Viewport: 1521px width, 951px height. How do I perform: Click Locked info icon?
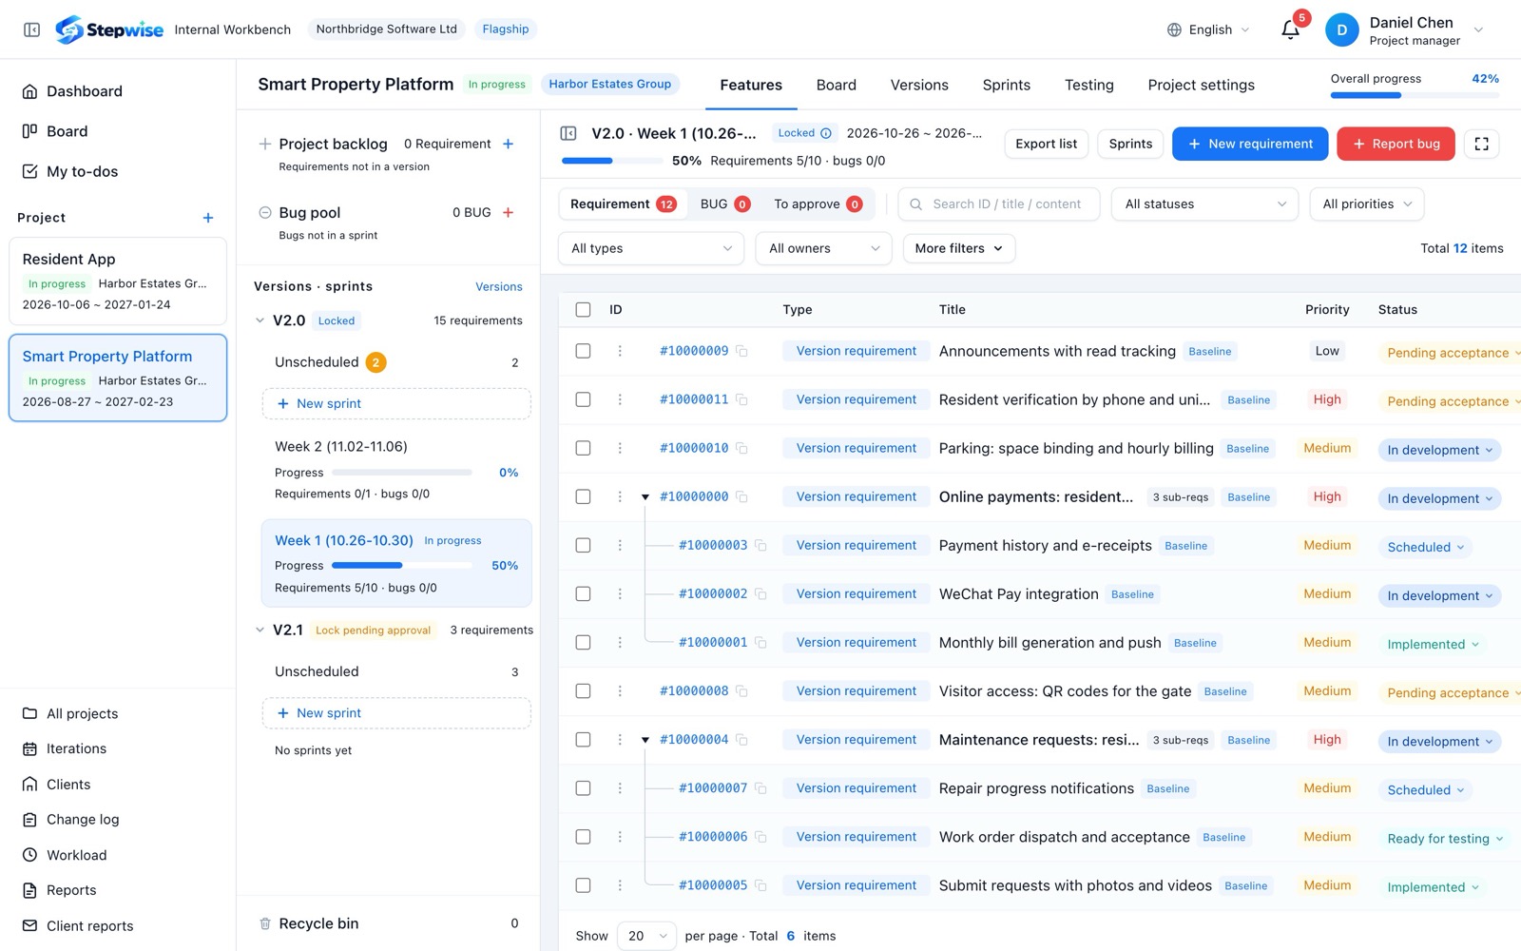(x=826, y=133)
